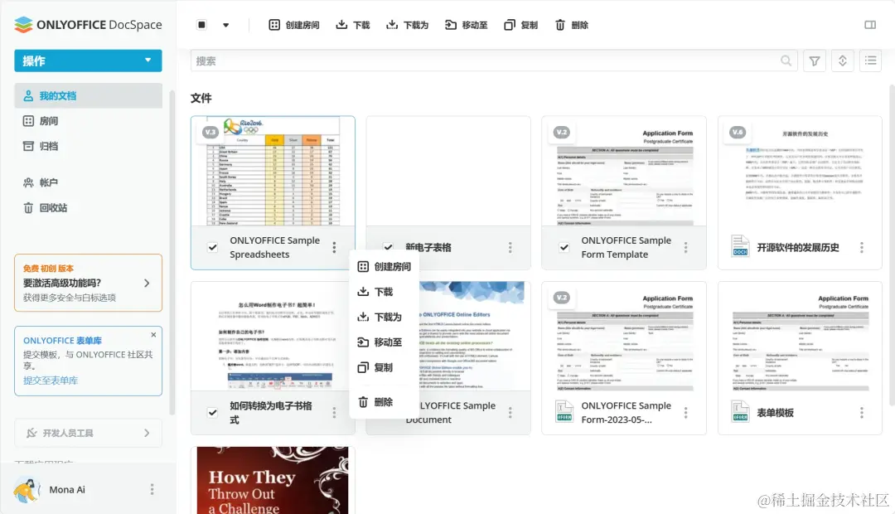Choose 创建房间 in context menu
895x514 pixels.
pyautogui.click(x=385, y=266)
